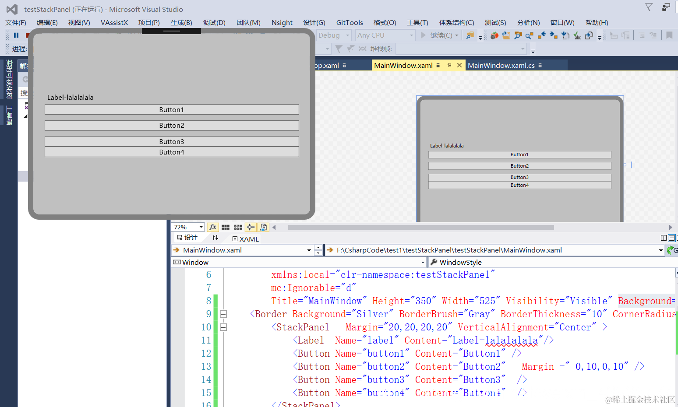Toggle snap to snaplines in the designer

click(x=251, y=227)
